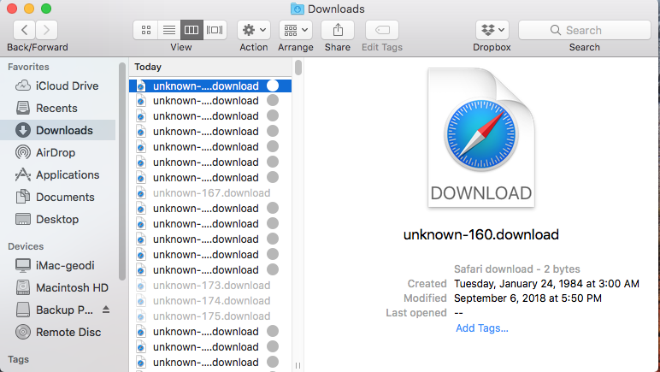
Task: Click the Devices sidebar heading
Action: point(26,246)
